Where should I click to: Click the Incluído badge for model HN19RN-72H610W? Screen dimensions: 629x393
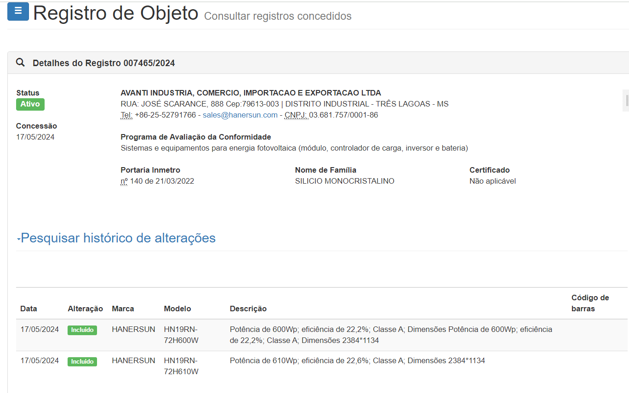click(82, 362)
